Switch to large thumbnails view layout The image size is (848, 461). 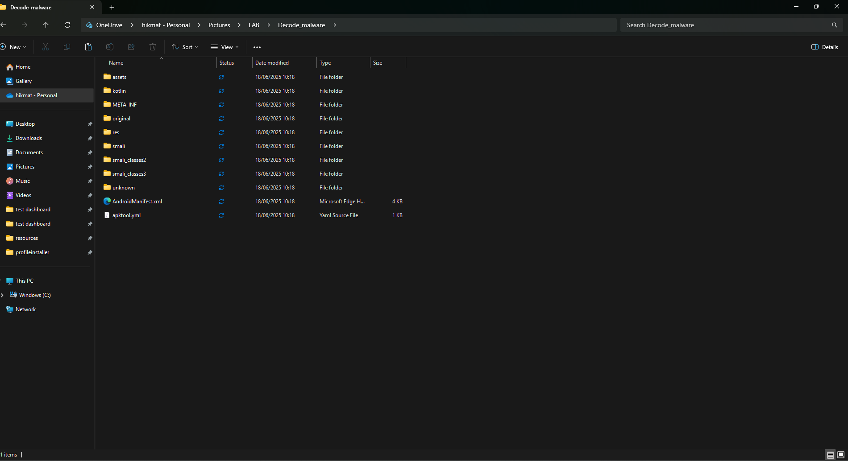click(841, 455)
